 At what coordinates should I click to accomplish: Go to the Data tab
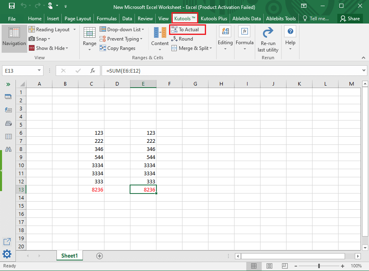pos(127,19)
